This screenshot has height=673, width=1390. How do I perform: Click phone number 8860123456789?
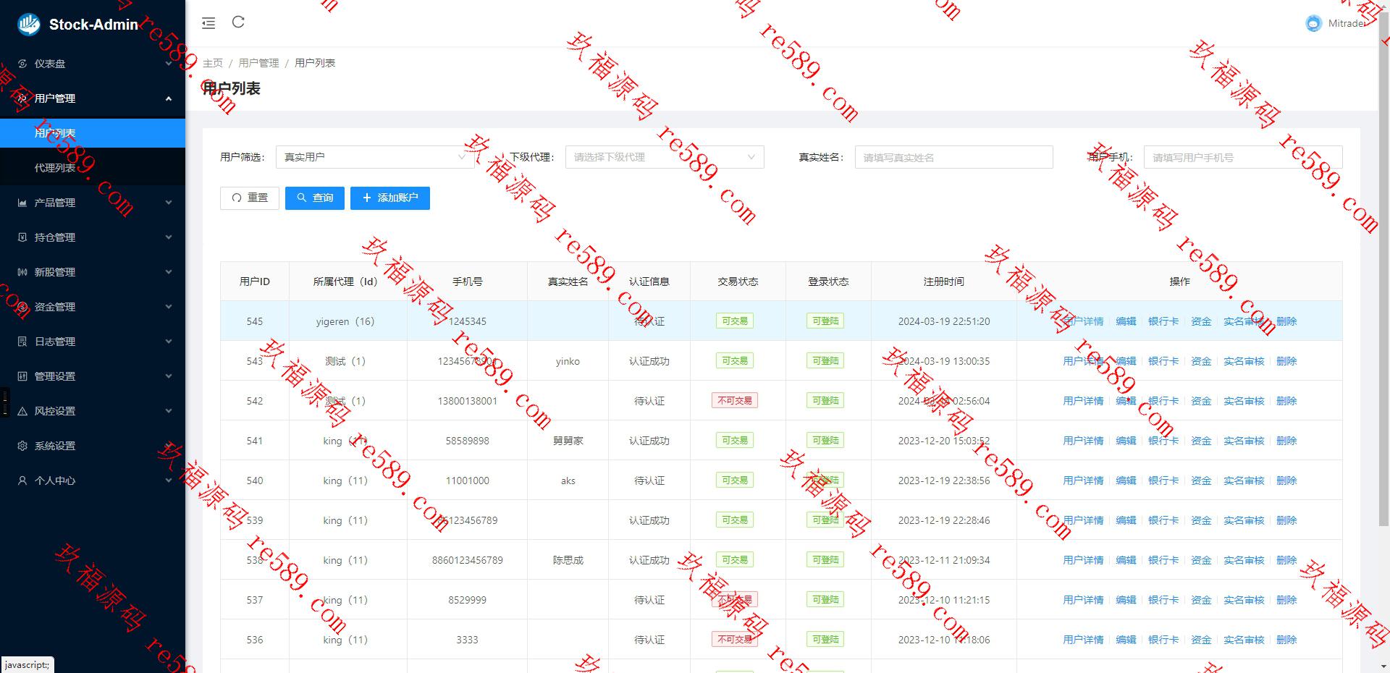[x=468, y=560]
